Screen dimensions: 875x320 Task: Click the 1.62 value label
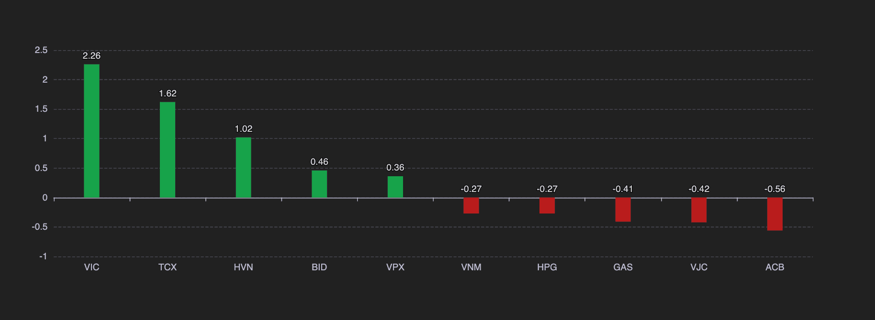[168, 94]
